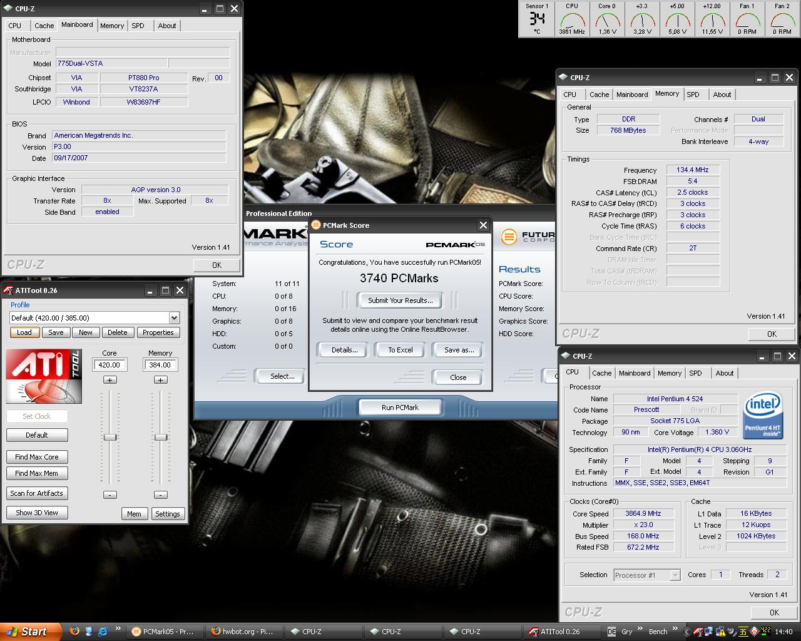Open the ATITool Profile dropdown
801x641 pixels.
pyautogui.click(x=174, y=318)
